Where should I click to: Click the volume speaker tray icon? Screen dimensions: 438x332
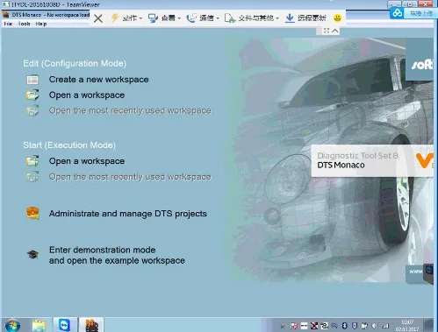(x=375, y=326)
